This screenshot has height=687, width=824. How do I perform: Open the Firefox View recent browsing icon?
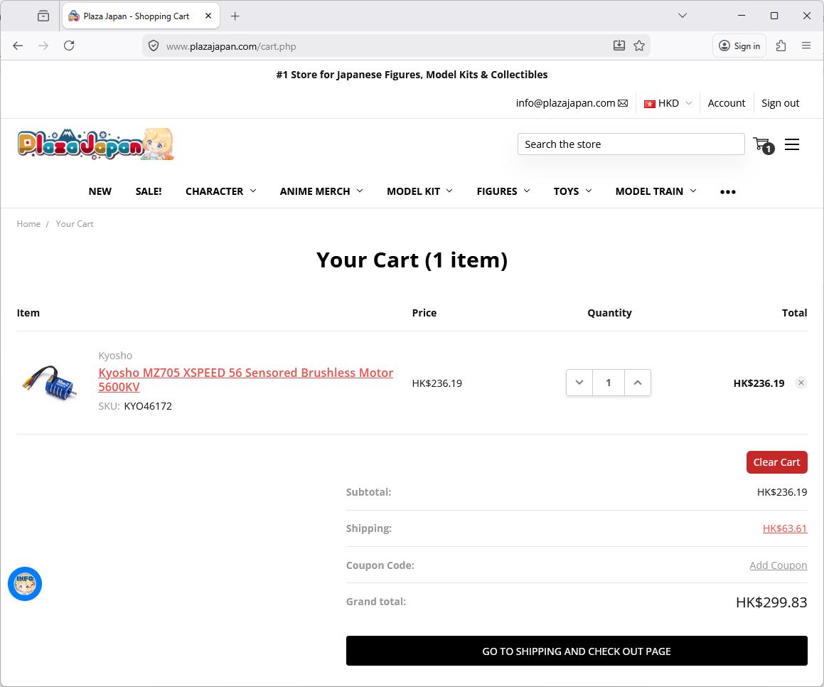coord(43,16)
